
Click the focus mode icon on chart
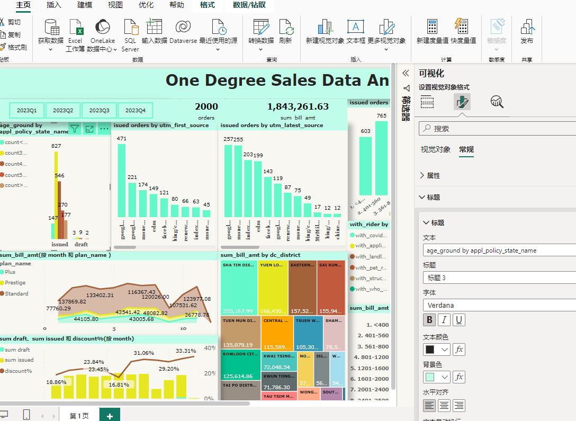point(89,129)
